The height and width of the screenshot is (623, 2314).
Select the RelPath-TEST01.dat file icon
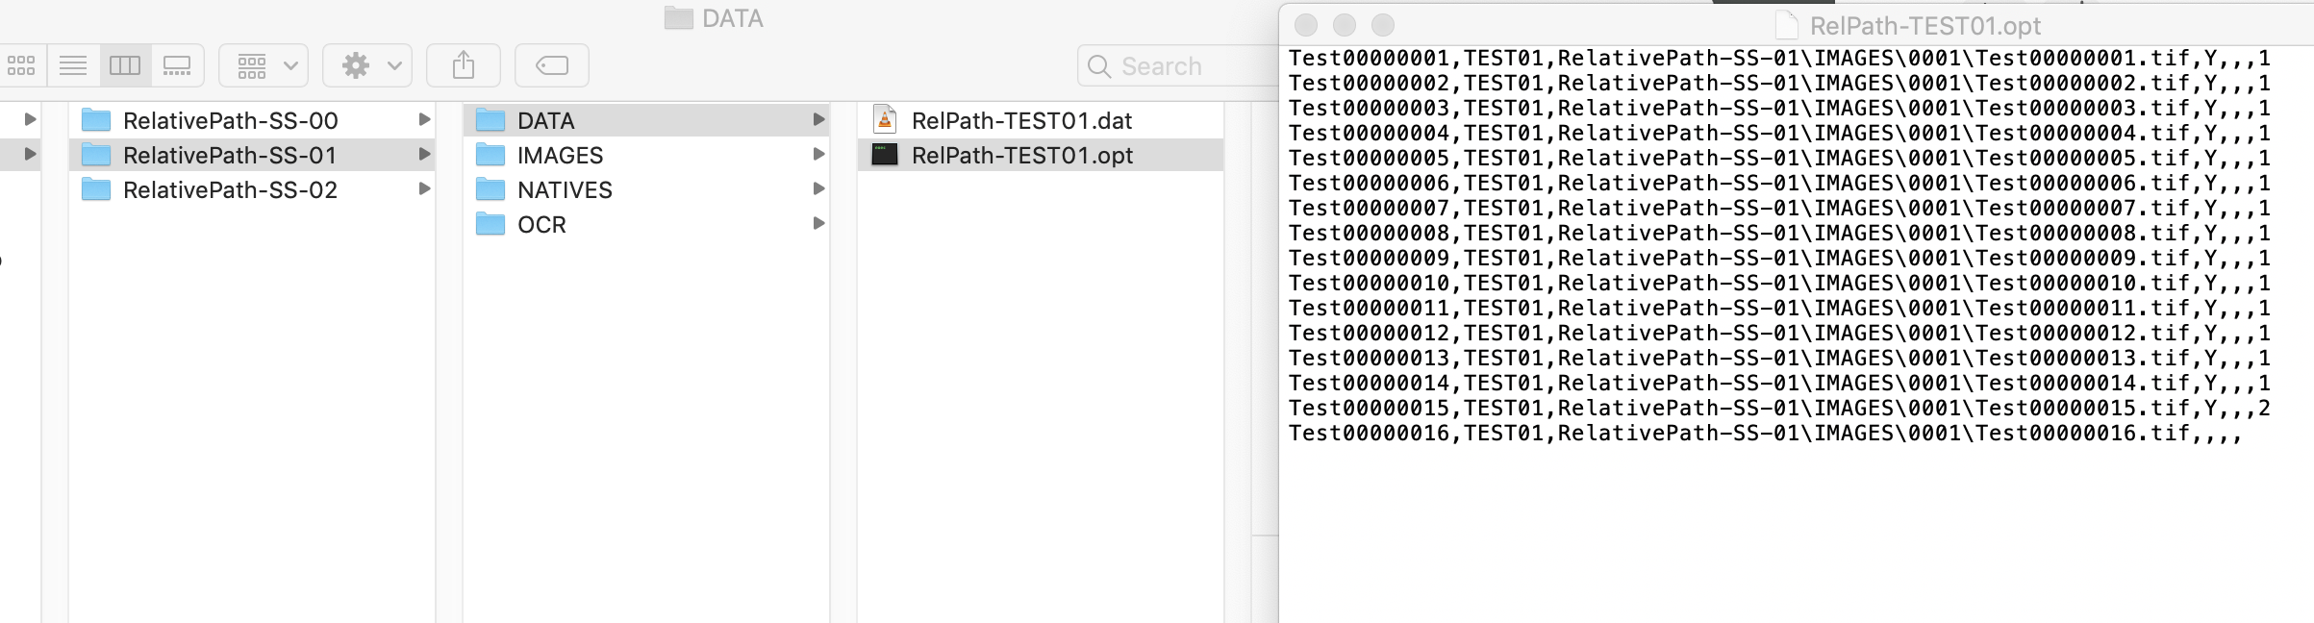[x=885, y=120]
